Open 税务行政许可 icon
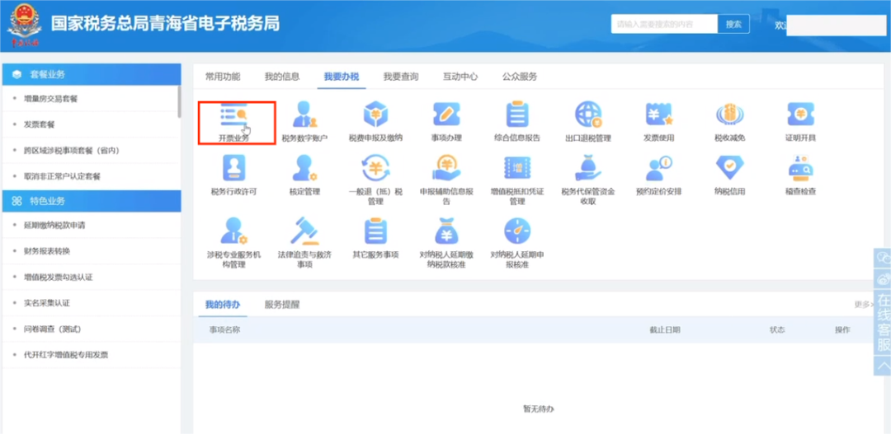 click(234, 169)
